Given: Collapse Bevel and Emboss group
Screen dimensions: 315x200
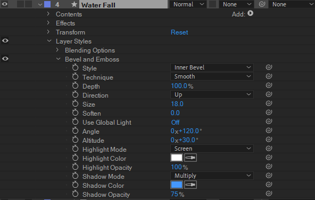Looking at the screenshot, I should click(x=58, y=59).
